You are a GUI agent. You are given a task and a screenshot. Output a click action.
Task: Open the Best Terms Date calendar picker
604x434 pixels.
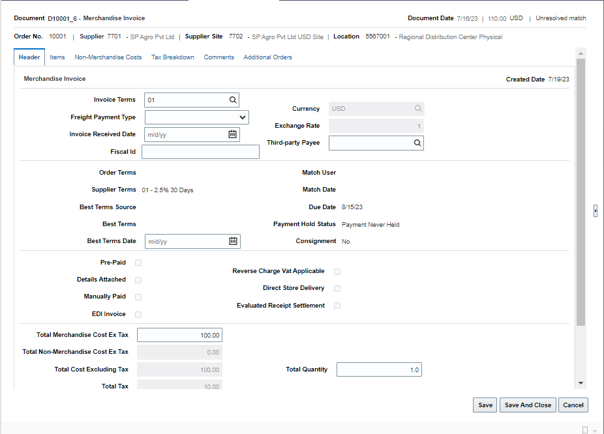(233, 241)
